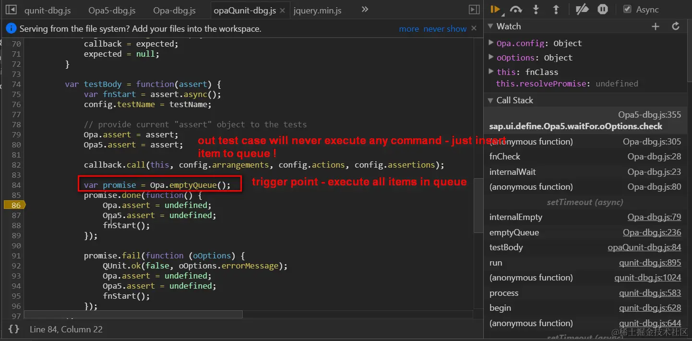Screen dimensions: 692x341
Task: Set breakpoint on line number 75
Action: [16, 94]
